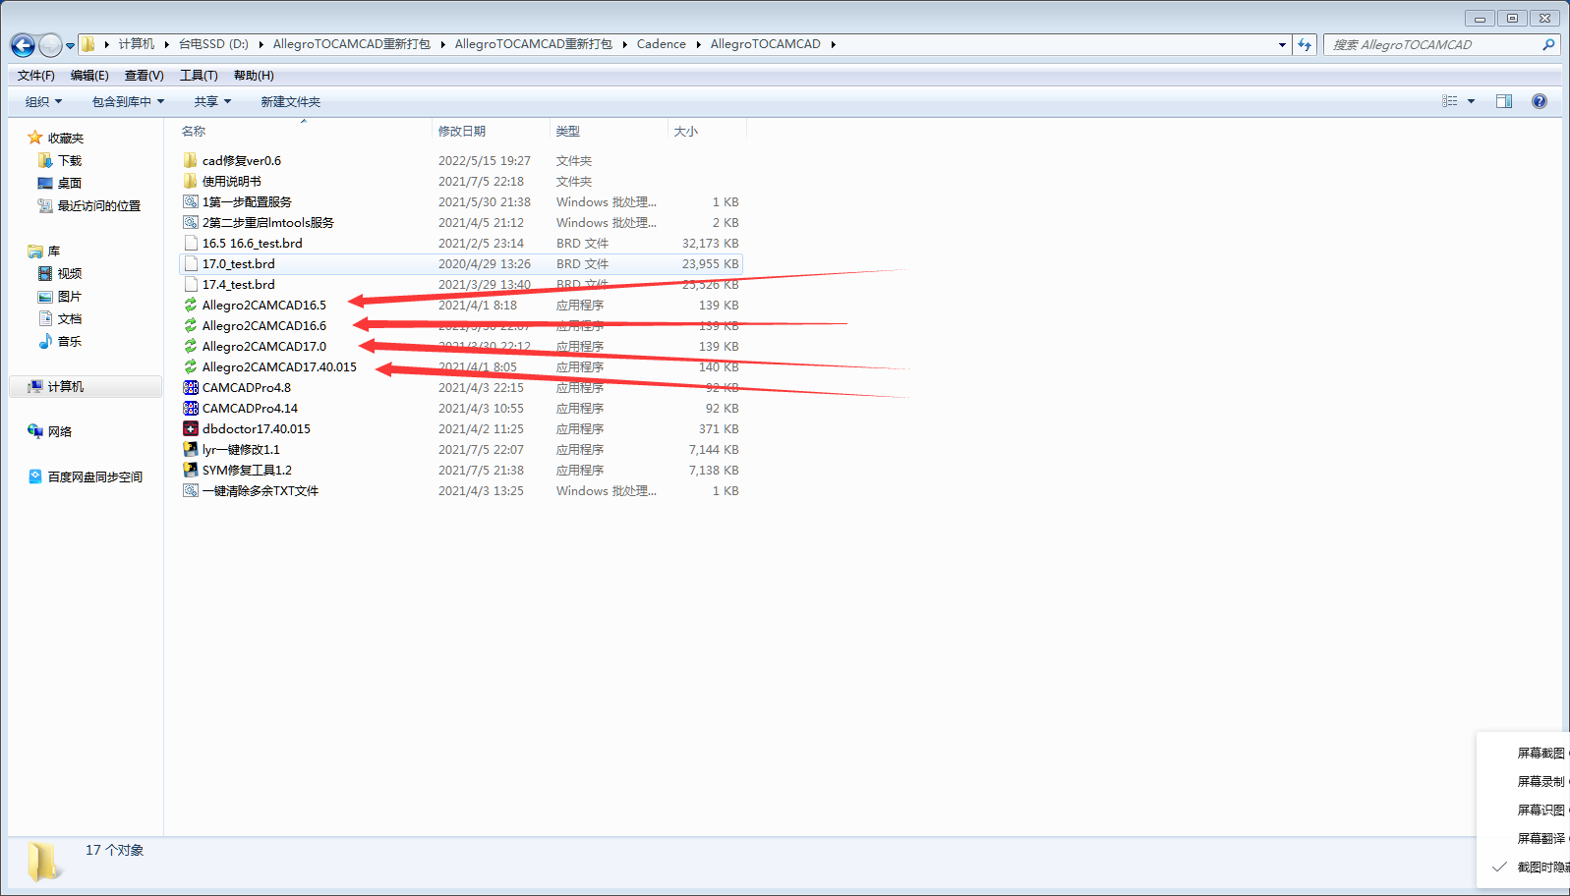
Task: Open the 编辑(E) menu
Action: (89, 76)
